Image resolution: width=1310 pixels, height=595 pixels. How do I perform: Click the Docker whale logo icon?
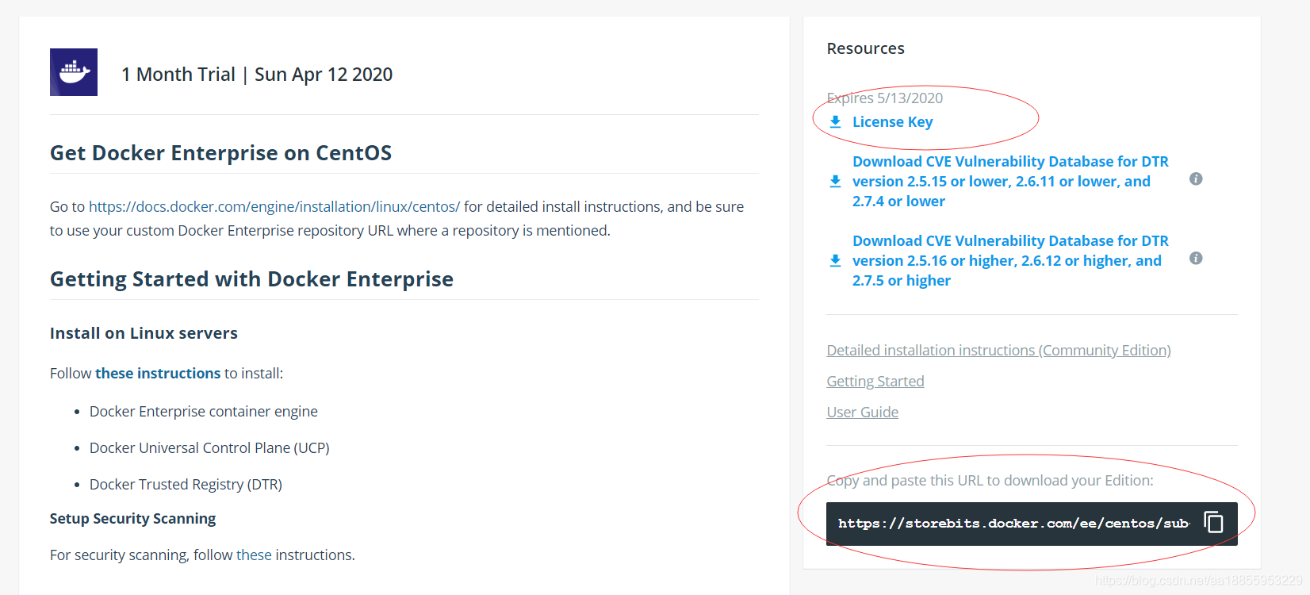pyautogui.click(x=74, y=72)
